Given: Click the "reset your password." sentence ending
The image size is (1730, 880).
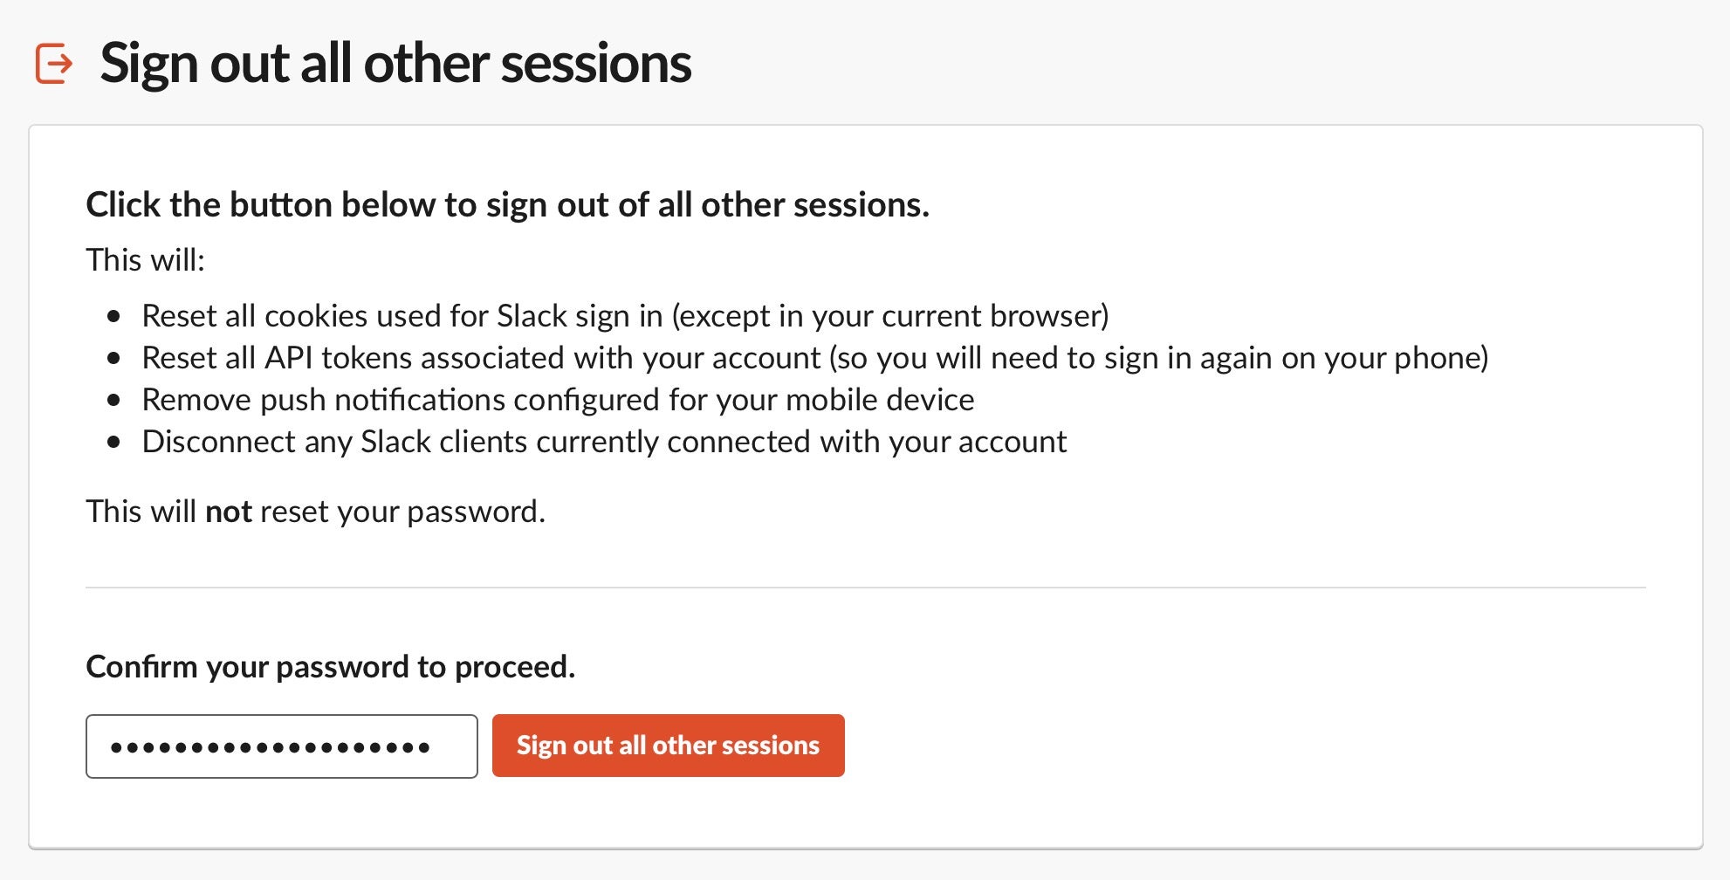Looking at the screenshot, I should (x=402, y=512).
